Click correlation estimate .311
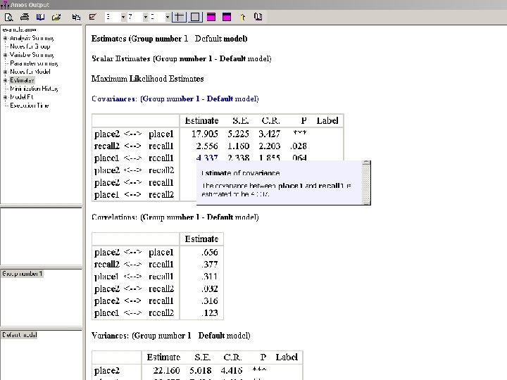This screenshot has height=380, width=507. point(210,277)
